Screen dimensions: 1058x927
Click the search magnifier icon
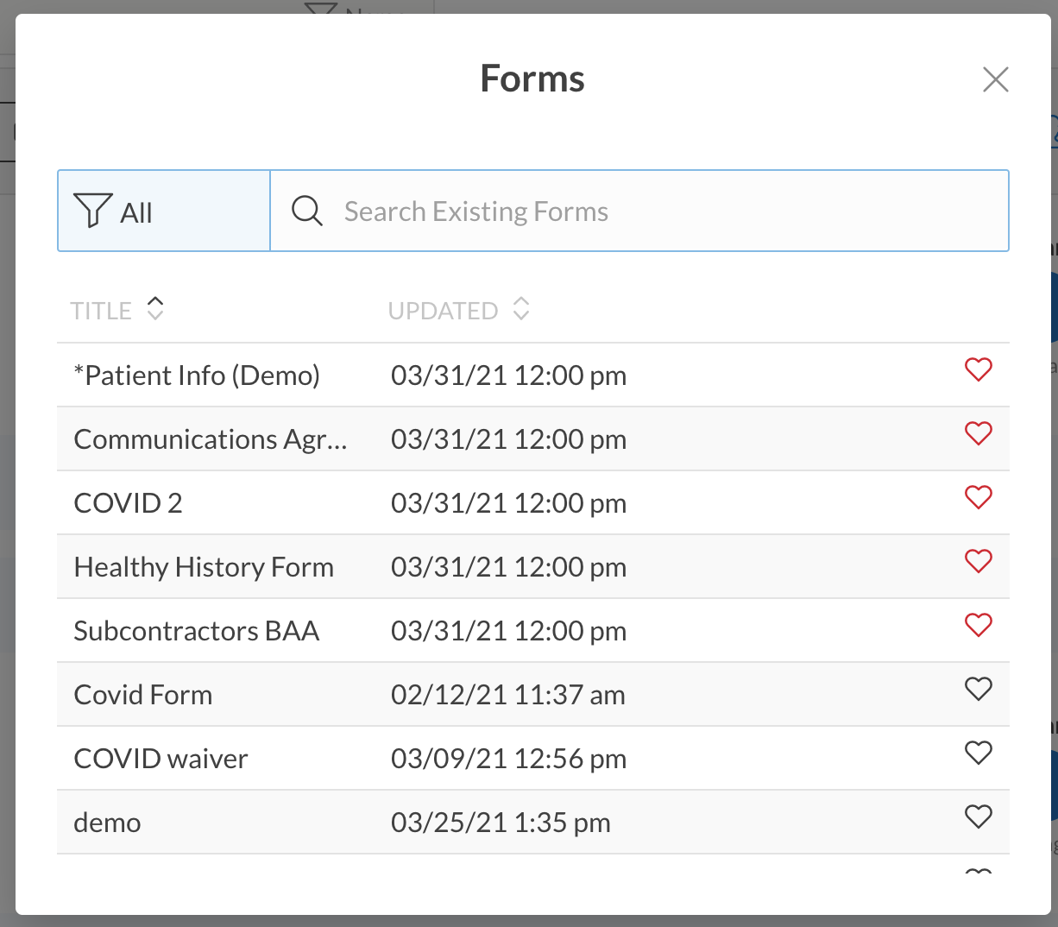coord(306,211)
